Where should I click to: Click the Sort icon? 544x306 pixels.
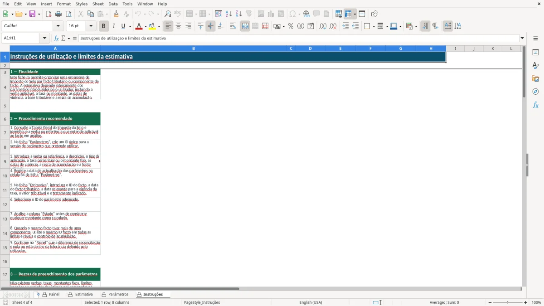[219, 14]
